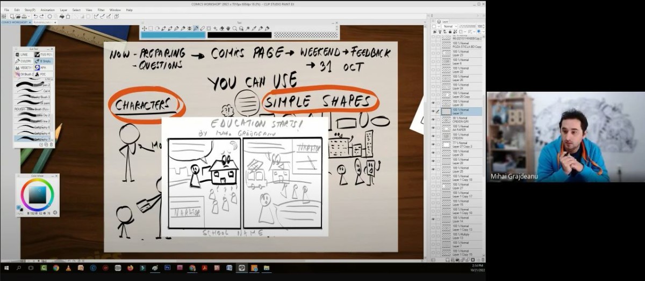
Task: Hide Layer 30 using its eye icon
Action: (433, 103)
